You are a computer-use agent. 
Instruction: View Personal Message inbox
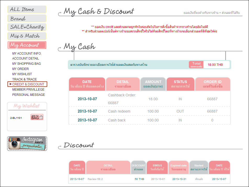point(29,95)
